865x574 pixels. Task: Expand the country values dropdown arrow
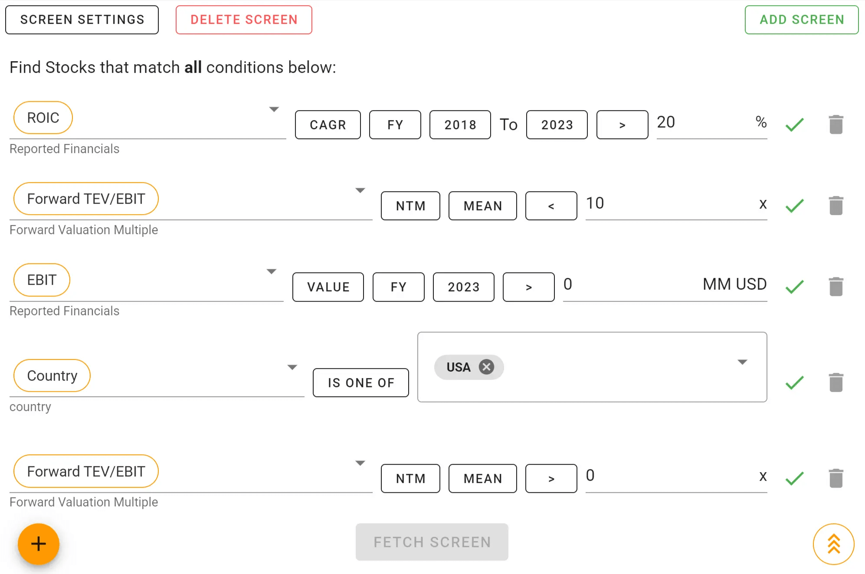[742, 362]
